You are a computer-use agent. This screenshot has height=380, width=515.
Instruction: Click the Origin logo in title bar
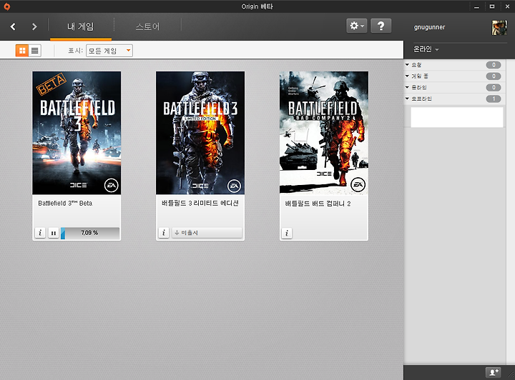(7, 6)
